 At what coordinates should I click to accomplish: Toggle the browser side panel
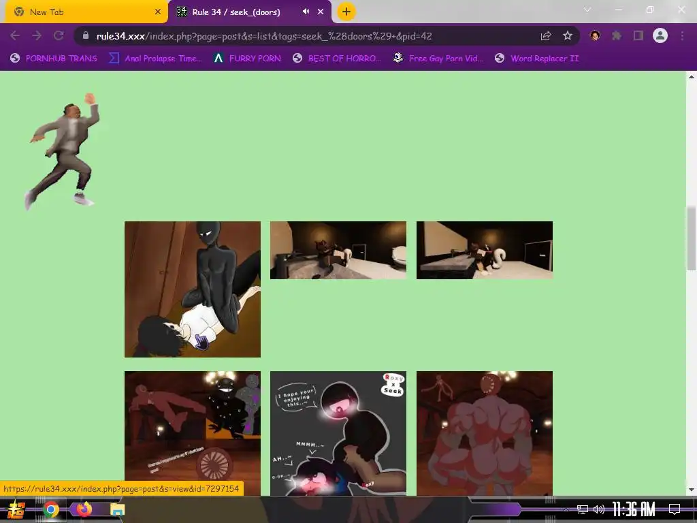tap(638, 35)
